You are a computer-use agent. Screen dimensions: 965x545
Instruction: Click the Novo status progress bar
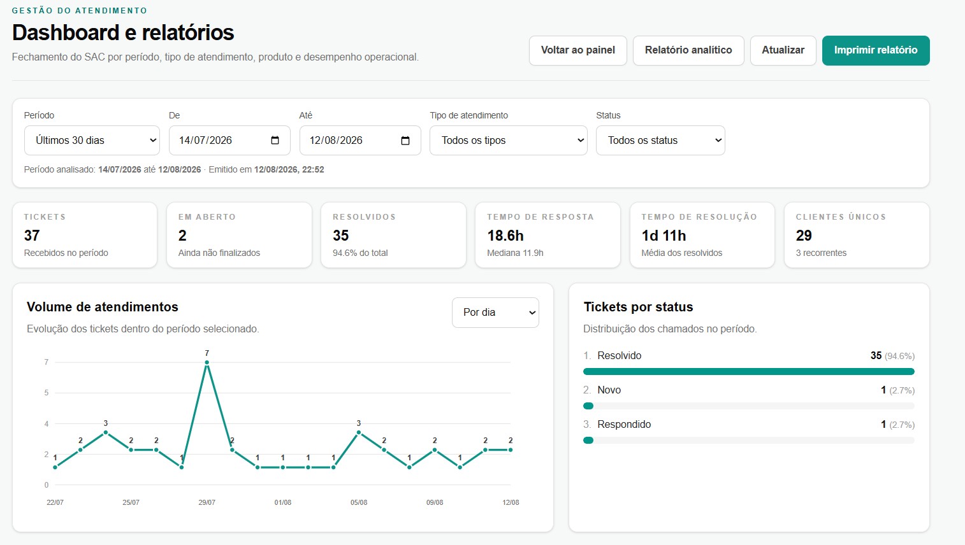(x=749, y=406)
